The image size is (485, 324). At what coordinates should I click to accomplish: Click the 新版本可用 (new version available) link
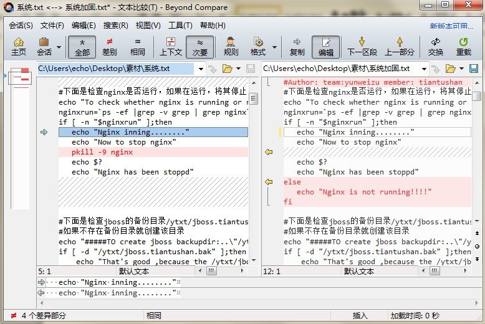click(451, 26)
